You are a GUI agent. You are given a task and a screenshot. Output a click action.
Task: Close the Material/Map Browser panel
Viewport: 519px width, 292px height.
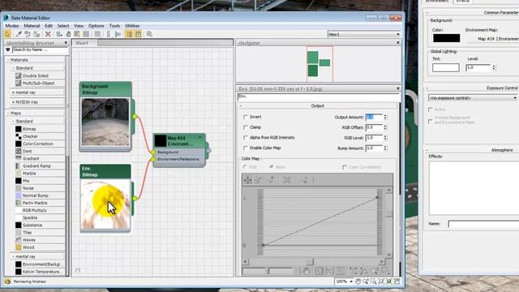[x=66, y=43]
